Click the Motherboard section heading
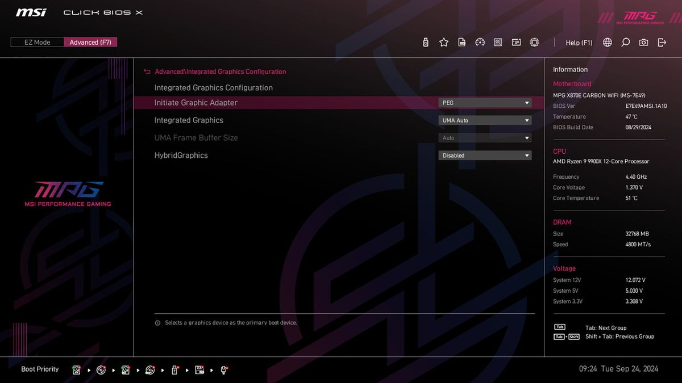Image resolution: width=682 pixels, height=383 pixels. pyautogui.click(x=572, y=84)
